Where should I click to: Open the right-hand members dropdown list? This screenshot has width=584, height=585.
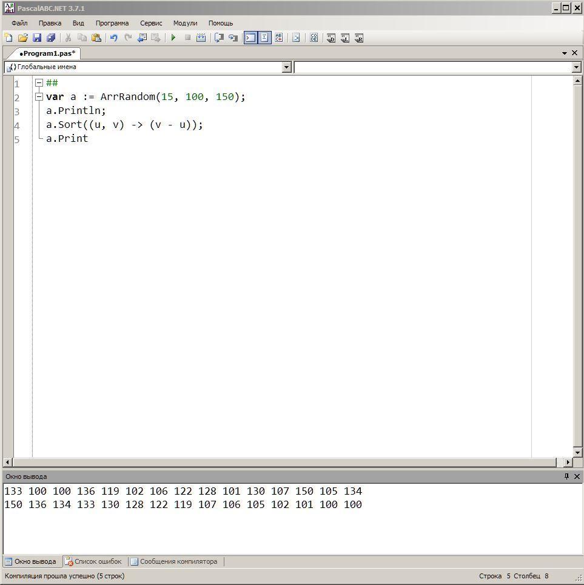[x=576, y=67]
